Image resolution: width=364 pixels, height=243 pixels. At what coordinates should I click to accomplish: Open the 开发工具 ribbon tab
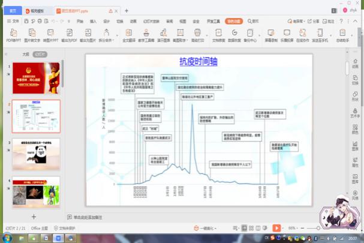pos(213,21)
